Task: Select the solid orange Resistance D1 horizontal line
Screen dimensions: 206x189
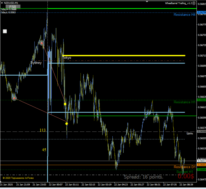Action: [99, 165]
